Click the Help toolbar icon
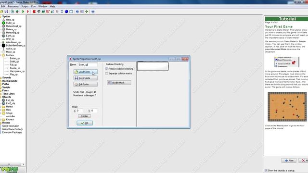The width and height of the screenshot is (308, 173). click(93, 12)
